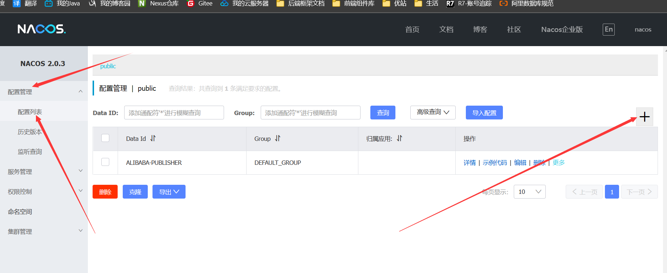Go to 首页 in top navigation

point(412,29)
